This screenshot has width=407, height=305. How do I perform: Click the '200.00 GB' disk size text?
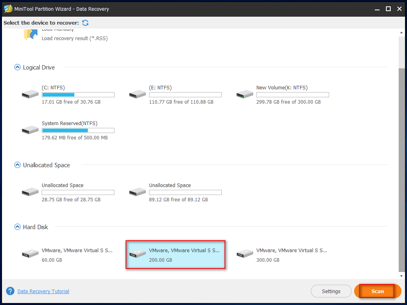[161, 260]
